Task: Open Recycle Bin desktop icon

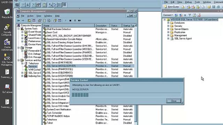Action: tap(7, 14)
